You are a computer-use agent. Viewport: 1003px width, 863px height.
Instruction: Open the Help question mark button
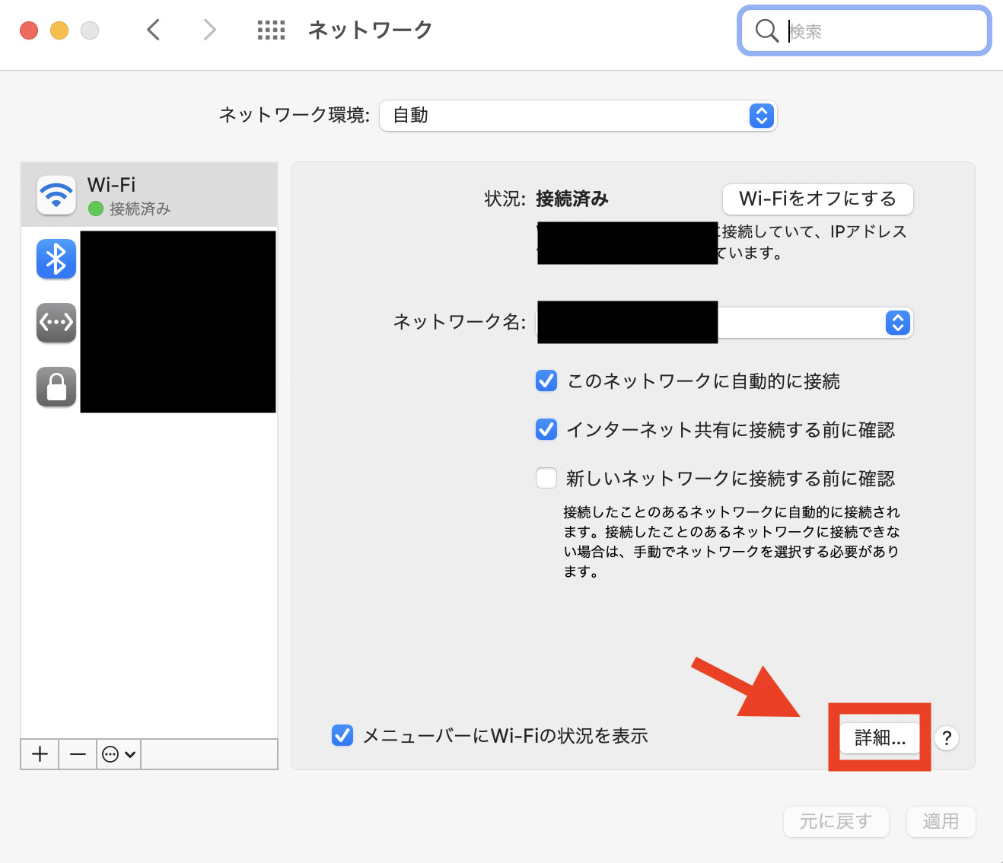(x=947, y=737)
